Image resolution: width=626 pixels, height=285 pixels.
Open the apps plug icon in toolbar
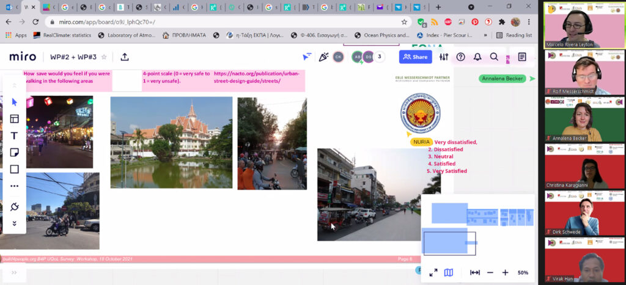(15, 206)
